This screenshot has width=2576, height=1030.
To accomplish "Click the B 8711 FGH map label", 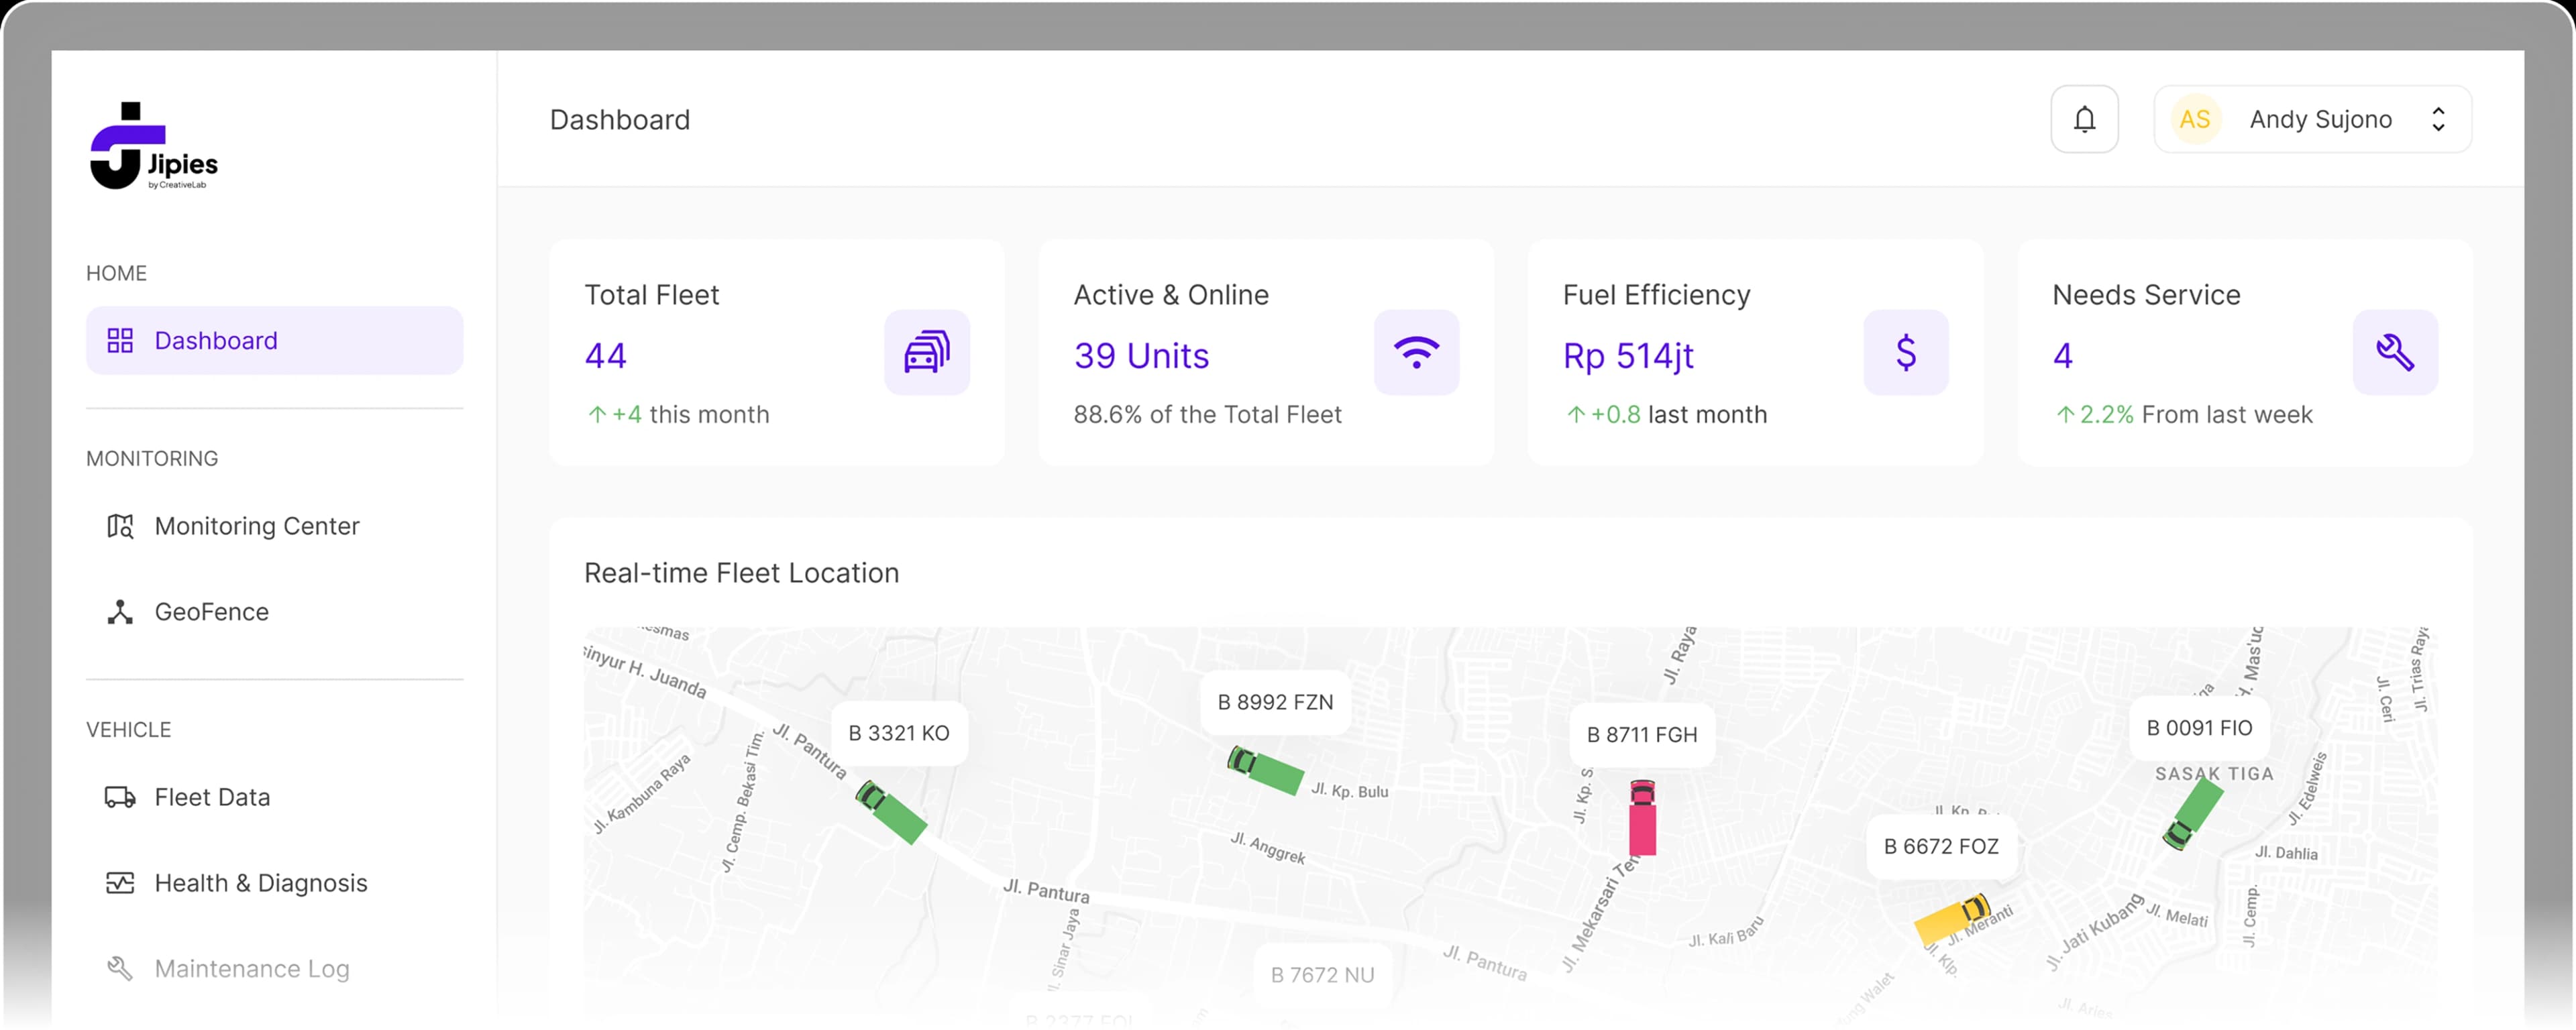I will tap(1642, 735).
